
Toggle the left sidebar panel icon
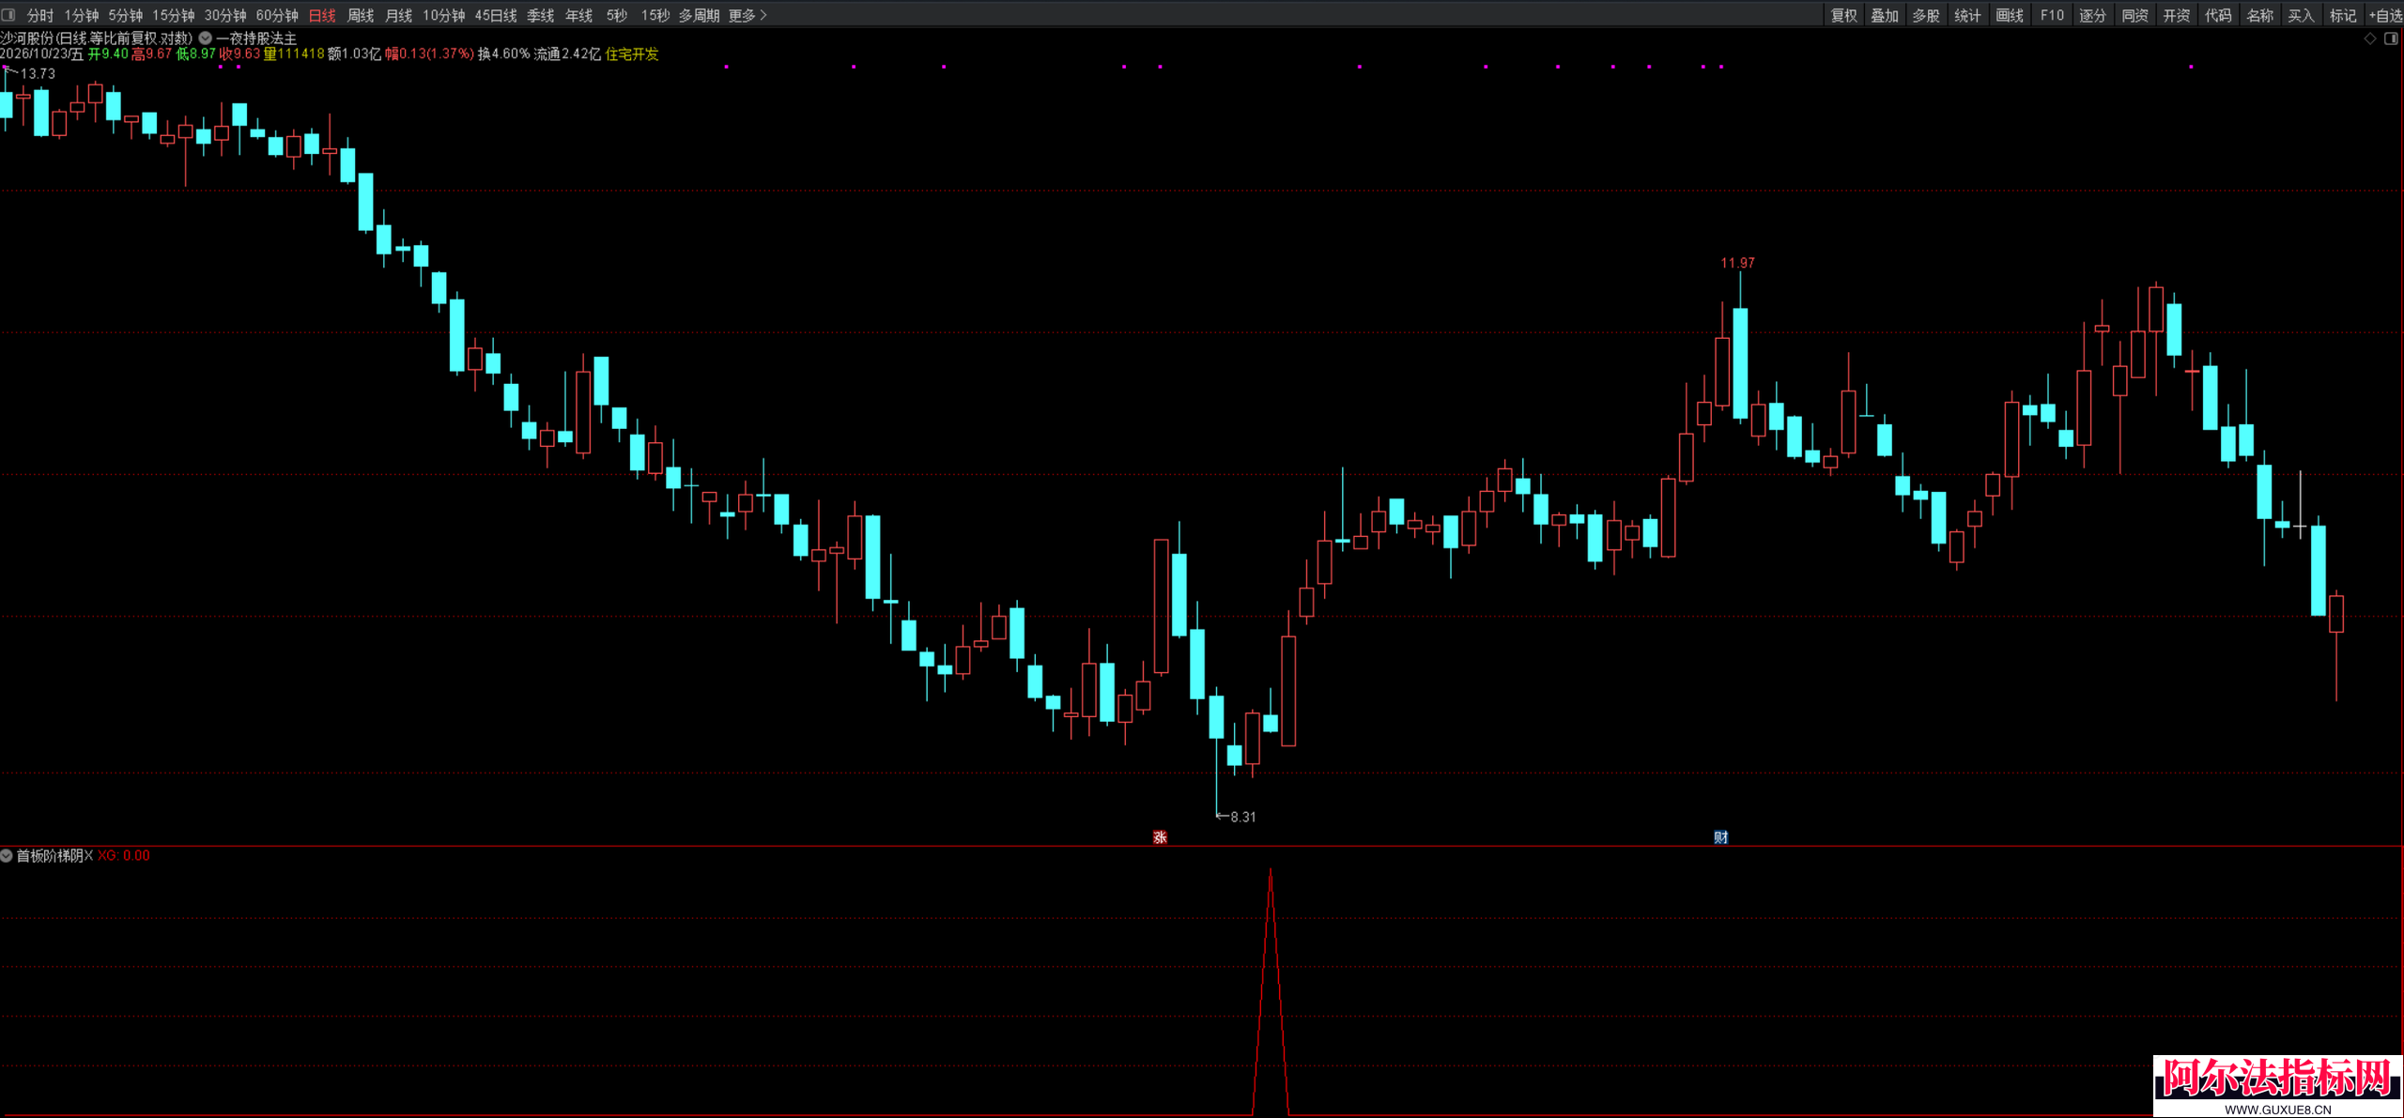tap(8, 15)
